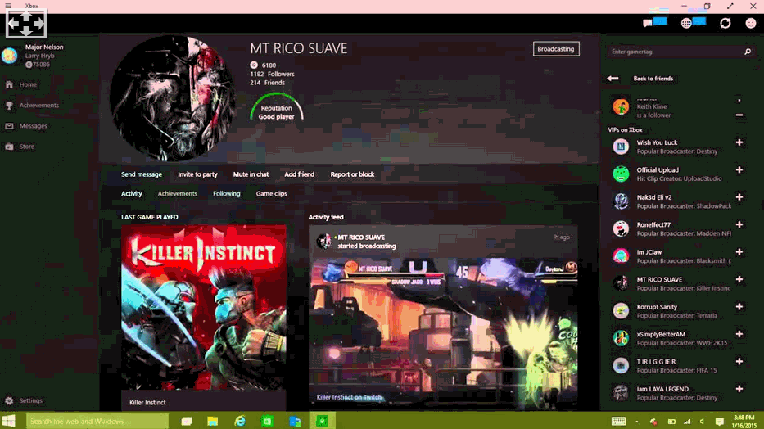Open the Settings gear icon in the sidebar
The height and width of the screenshot is (429, 764).
click(x=9, y=400)
